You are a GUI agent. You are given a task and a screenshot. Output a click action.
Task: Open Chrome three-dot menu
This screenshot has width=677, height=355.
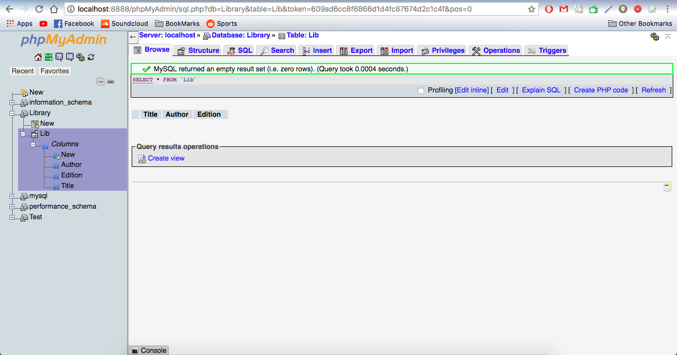668,9
